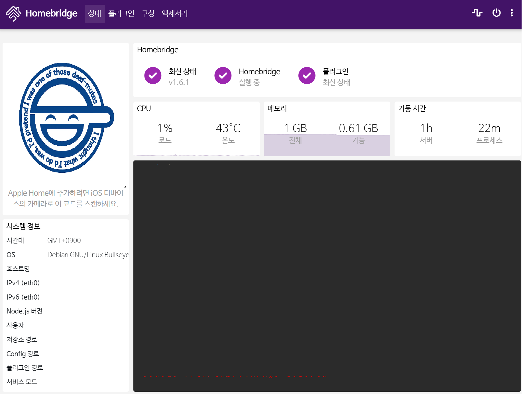Viewport: 525px width, 394px height.
Task: Open the 액세서리 tab
Action: pyautogui.click(x=174, y=14)
